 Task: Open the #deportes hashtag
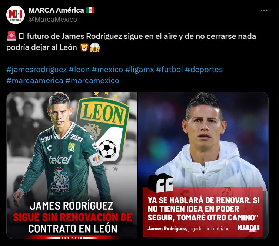pyautogui.click(x=204, y=70)
